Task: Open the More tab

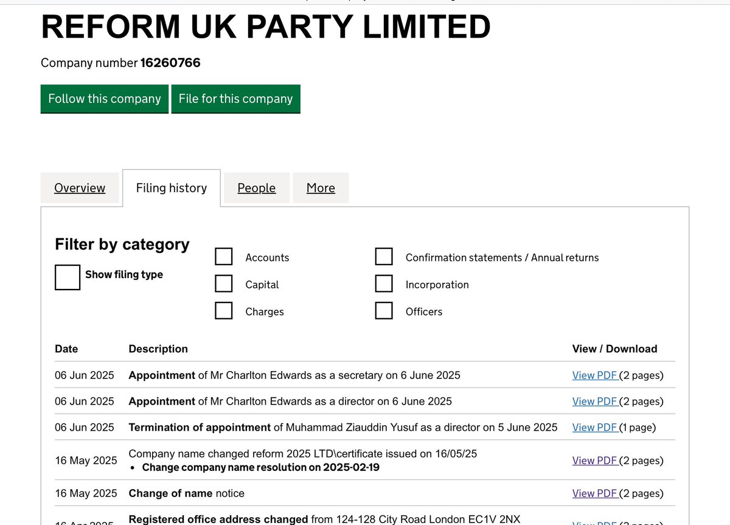Action: click(x=321, y=188)
